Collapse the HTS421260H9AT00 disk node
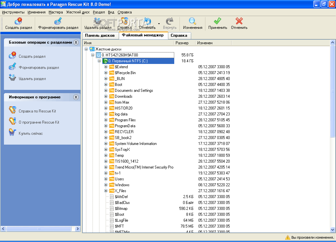This screenshot has width=336, height=242. tap(93, 55)
